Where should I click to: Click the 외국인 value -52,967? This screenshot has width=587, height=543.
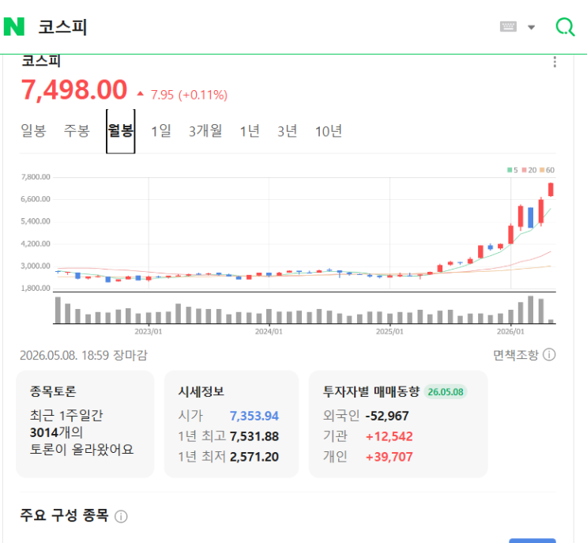387,416
